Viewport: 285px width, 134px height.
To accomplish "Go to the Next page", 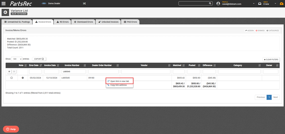I will click(x=276, y=97).
